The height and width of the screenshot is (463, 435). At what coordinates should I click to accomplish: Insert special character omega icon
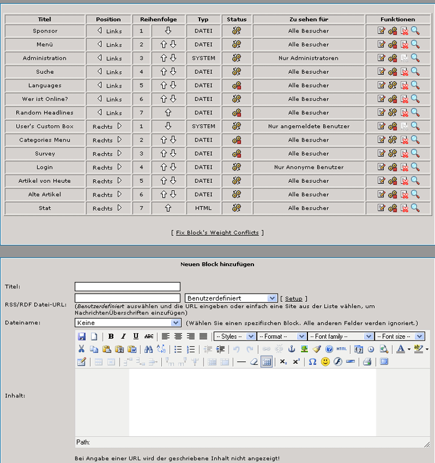tap(313, 361)
